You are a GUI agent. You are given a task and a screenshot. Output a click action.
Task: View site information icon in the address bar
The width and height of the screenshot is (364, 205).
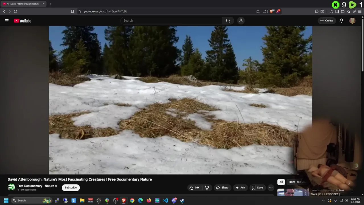(80, 11)
